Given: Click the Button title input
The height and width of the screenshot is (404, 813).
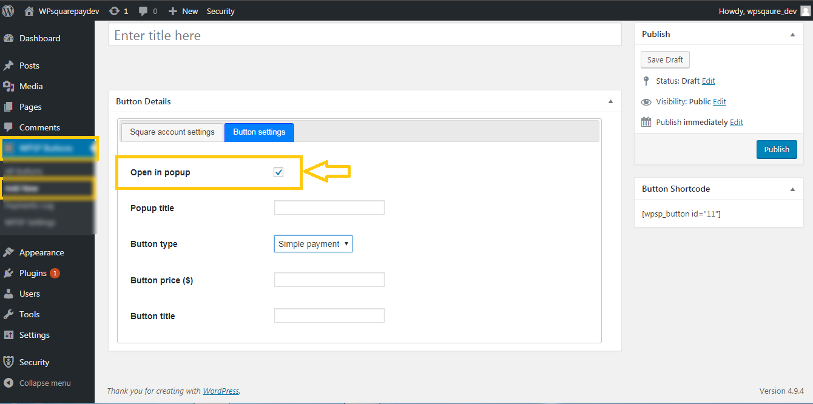Looking at the screenshot, I should [329, 315].
